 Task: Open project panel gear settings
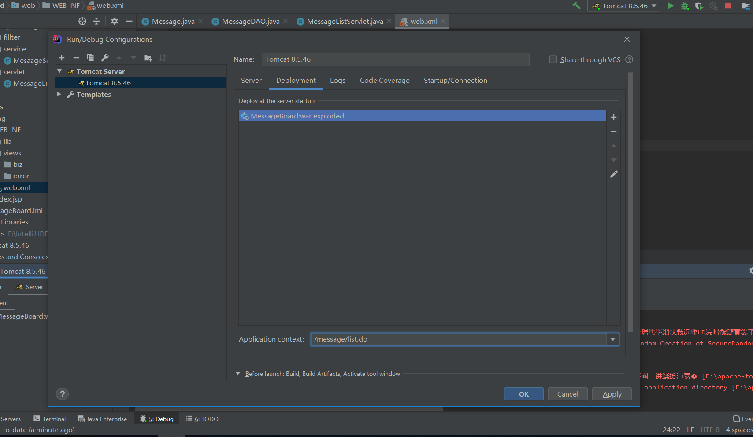115,21
